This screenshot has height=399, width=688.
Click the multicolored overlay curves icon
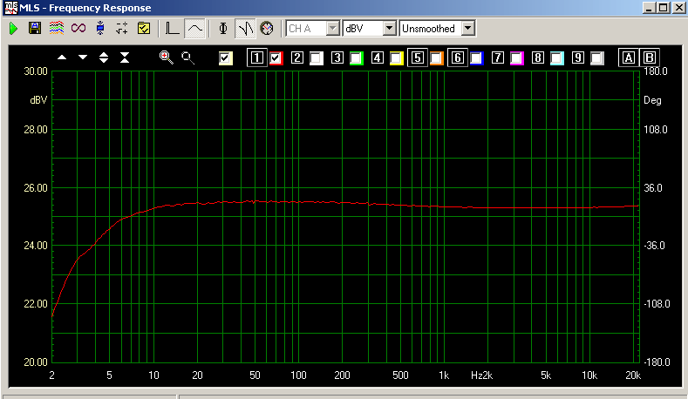[56, 29]
